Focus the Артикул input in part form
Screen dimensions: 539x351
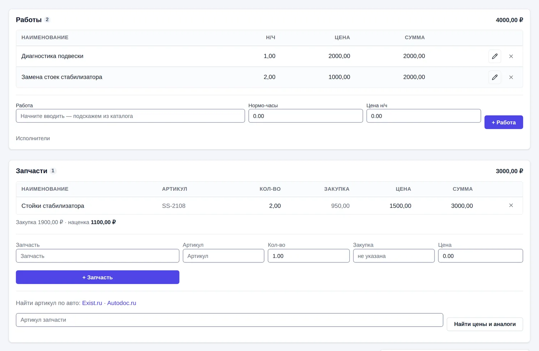[224, 256]
